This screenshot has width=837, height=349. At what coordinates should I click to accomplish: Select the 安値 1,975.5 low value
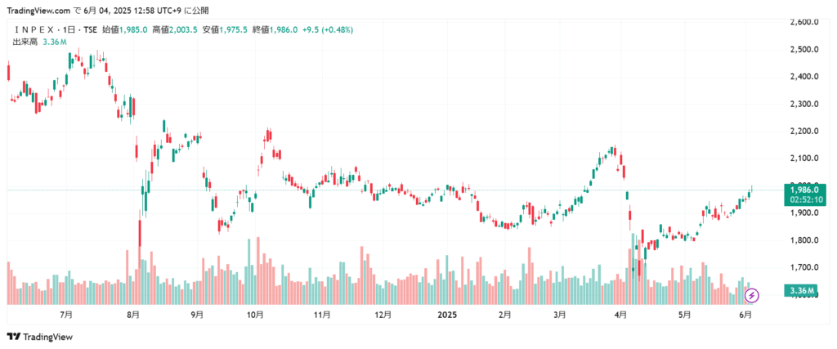[225, 30]
